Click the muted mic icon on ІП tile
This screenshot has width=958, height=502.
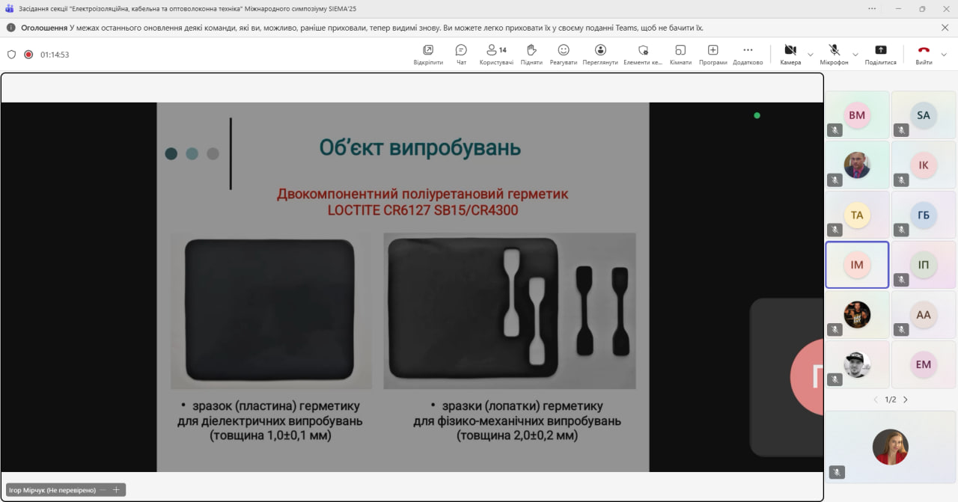pos(902,280)
